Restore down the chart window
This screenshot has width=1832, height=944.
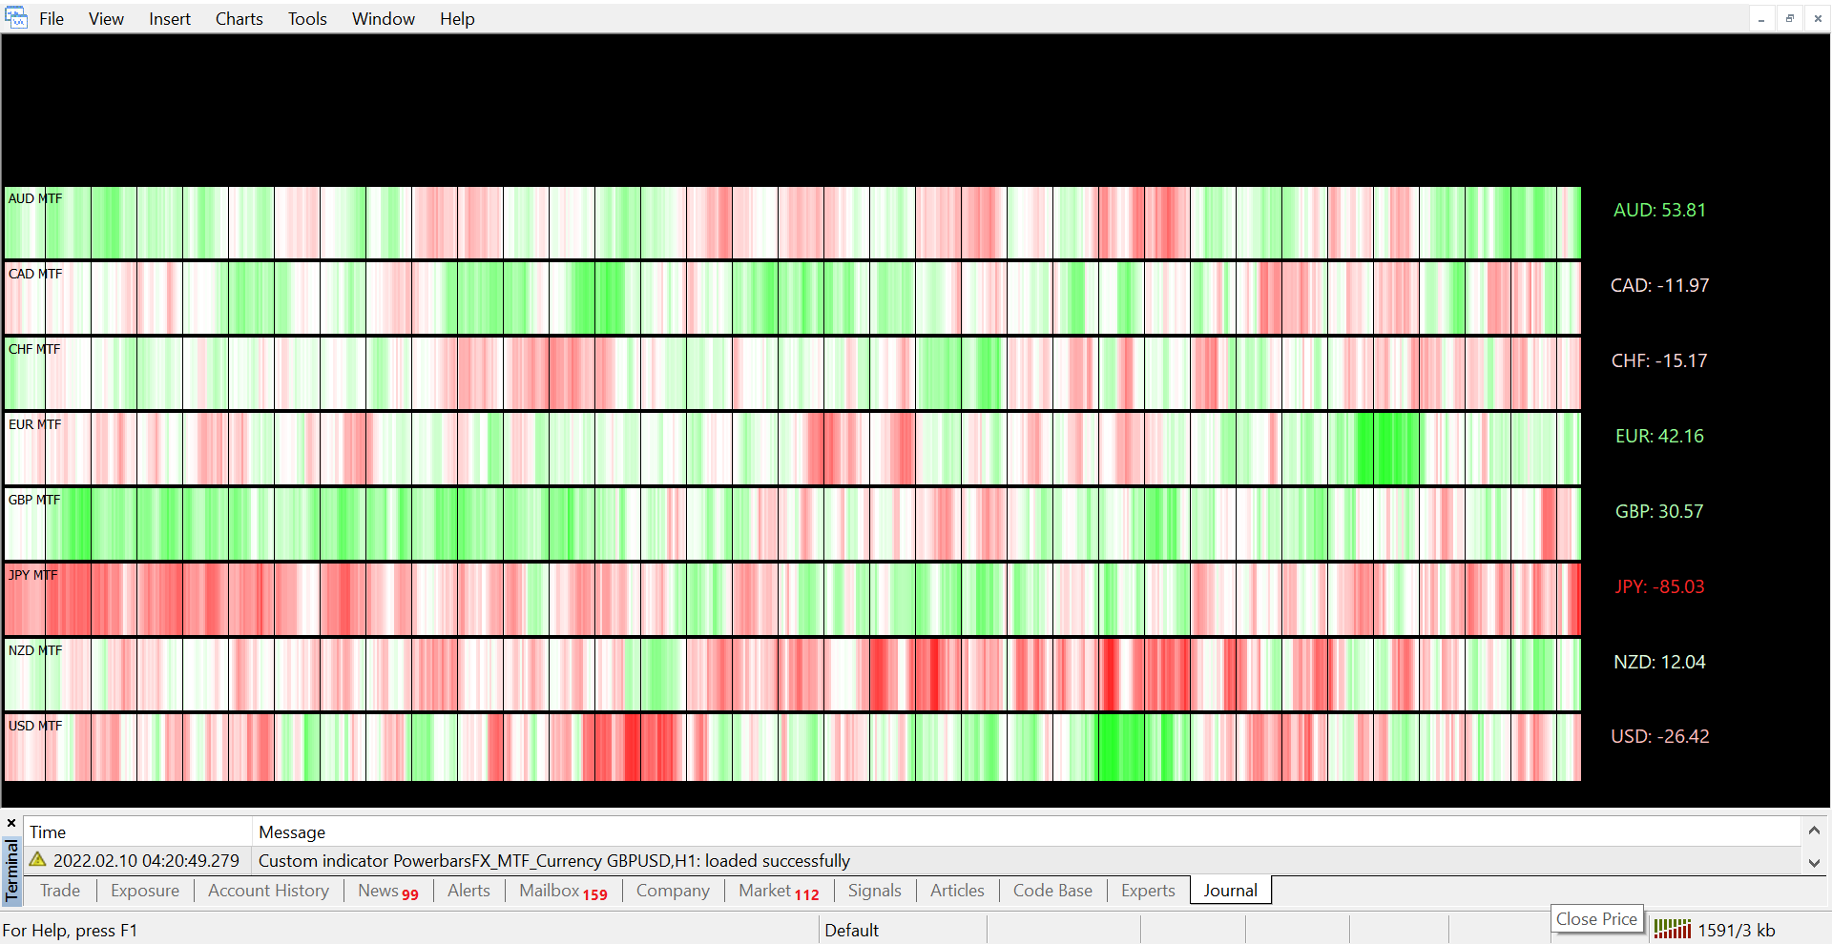(x=1789, y=18)
